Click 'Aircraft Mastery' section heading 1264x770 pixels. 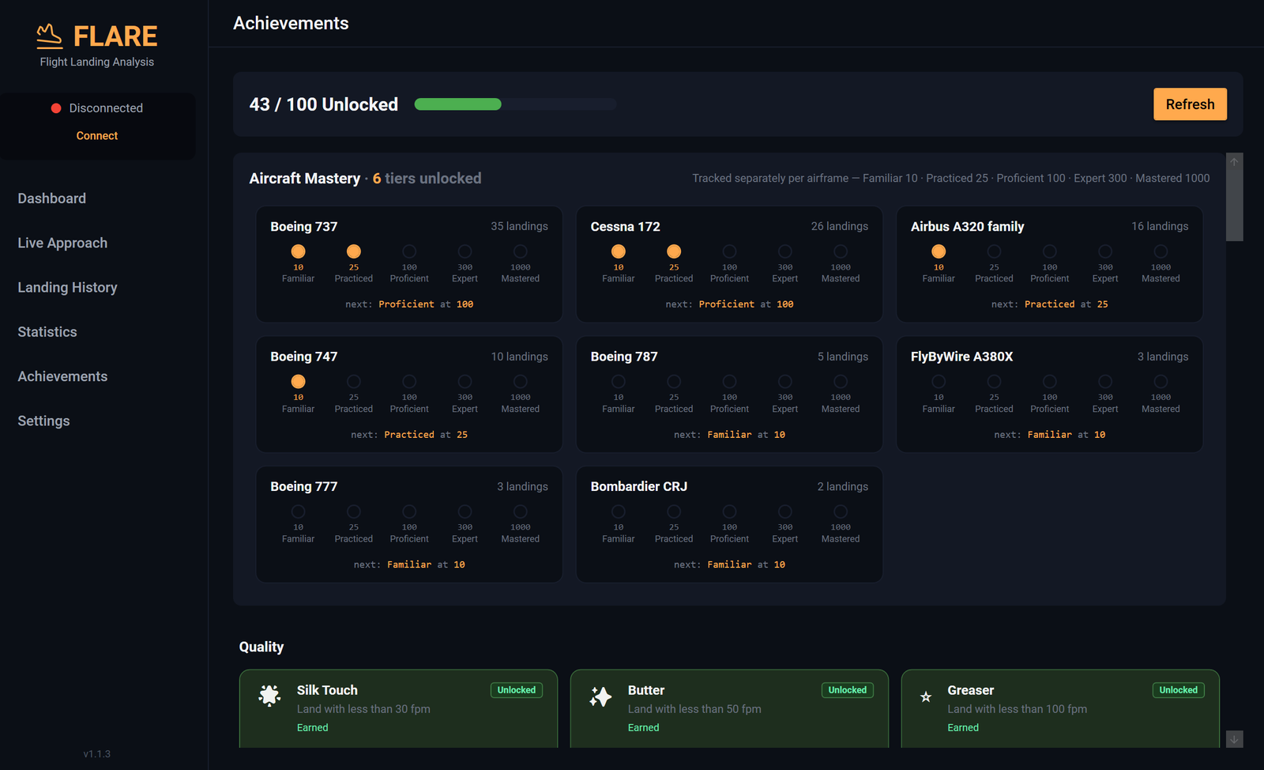(305, 179)
